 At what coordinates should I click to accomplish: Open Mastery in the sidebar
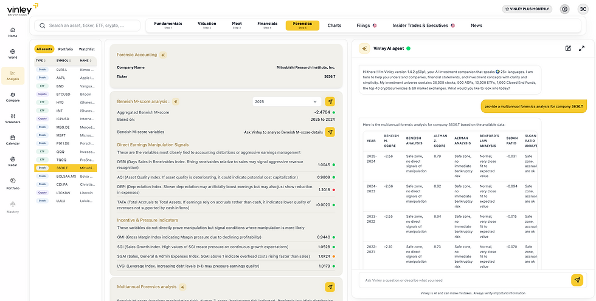pos(13,206)
